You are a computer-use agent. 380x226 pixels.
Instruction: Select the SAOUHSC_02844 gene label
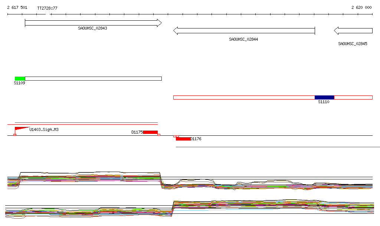coord(243,39)
